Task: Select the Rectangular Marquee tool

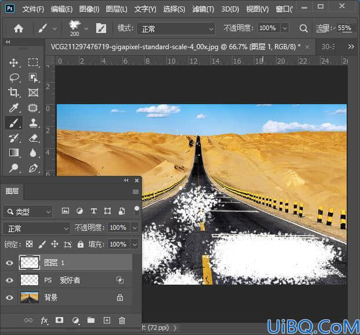Action: coord(33,62)
